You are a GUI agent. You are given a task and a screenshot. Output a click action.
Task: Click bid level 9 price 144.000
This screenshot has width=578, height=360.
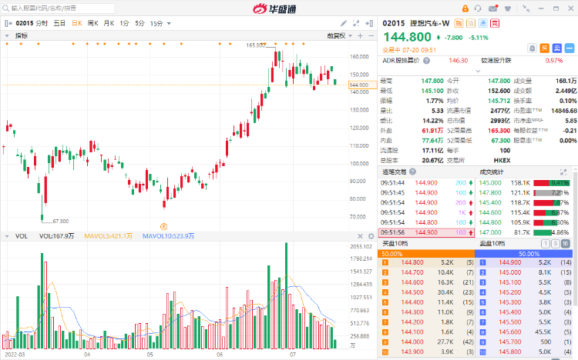(x=412, y=342)
